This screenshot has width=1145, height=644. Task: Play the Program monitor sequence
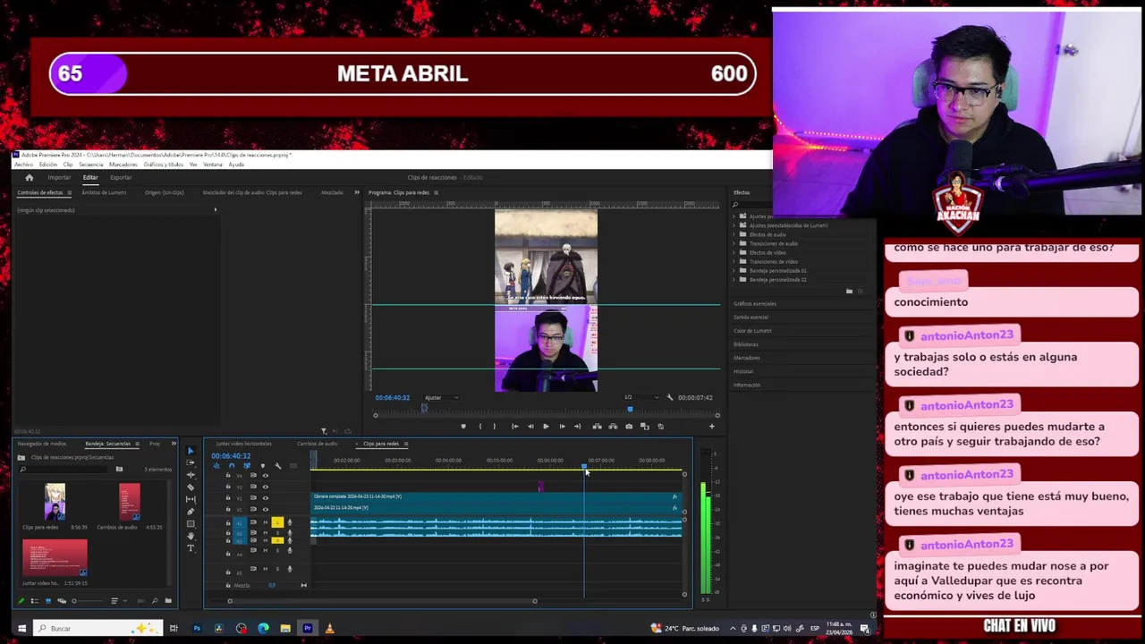pyautogui.click(x=546, y=427)
